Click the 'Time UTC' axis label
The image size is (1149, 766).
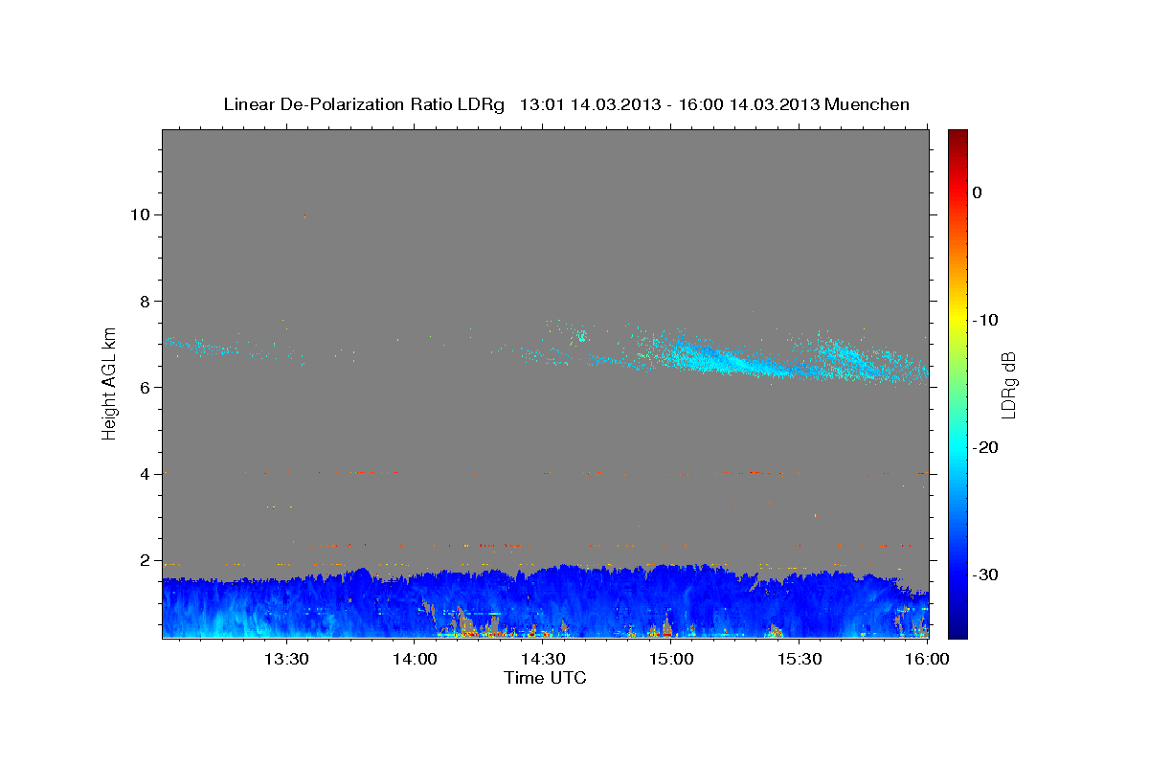pyautogui.click(x=545, y=678)
